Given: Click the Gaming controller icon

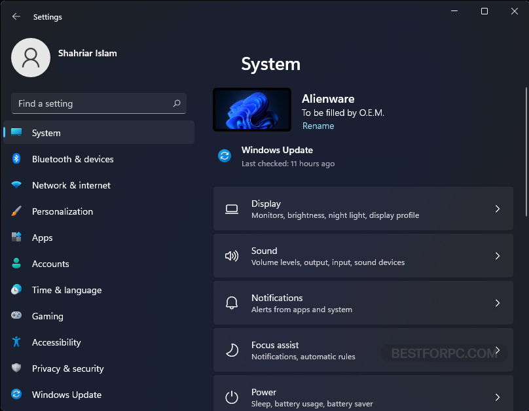Looking at the screenshot, I should point(16,315).
